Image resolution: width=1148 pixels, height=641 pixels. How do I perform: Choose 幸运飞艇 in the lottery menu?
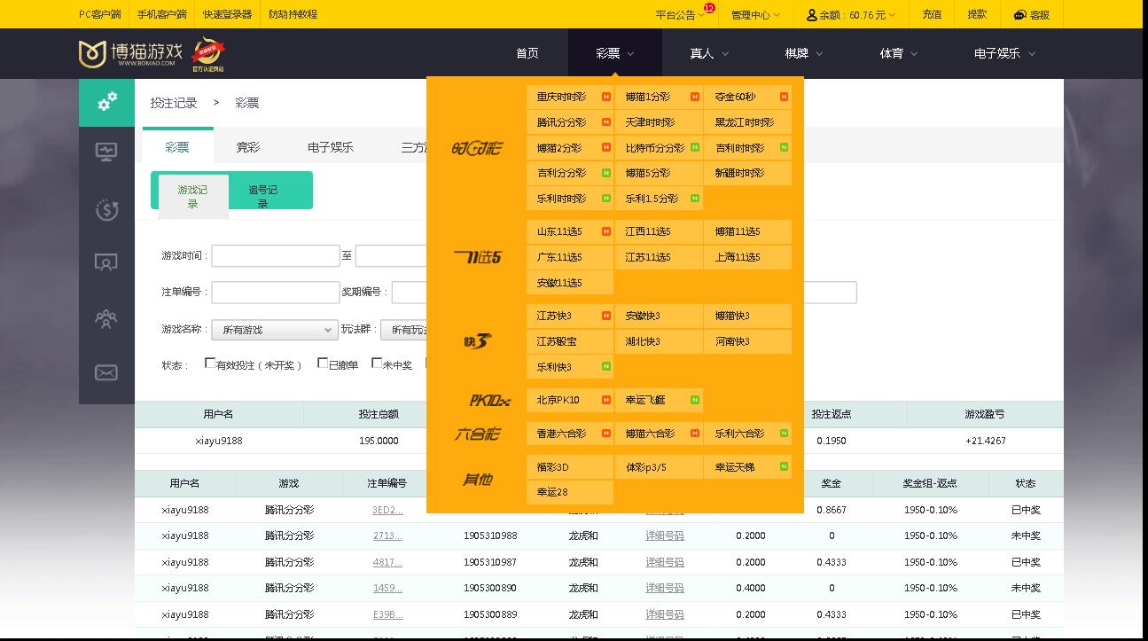tap(659, 400)
